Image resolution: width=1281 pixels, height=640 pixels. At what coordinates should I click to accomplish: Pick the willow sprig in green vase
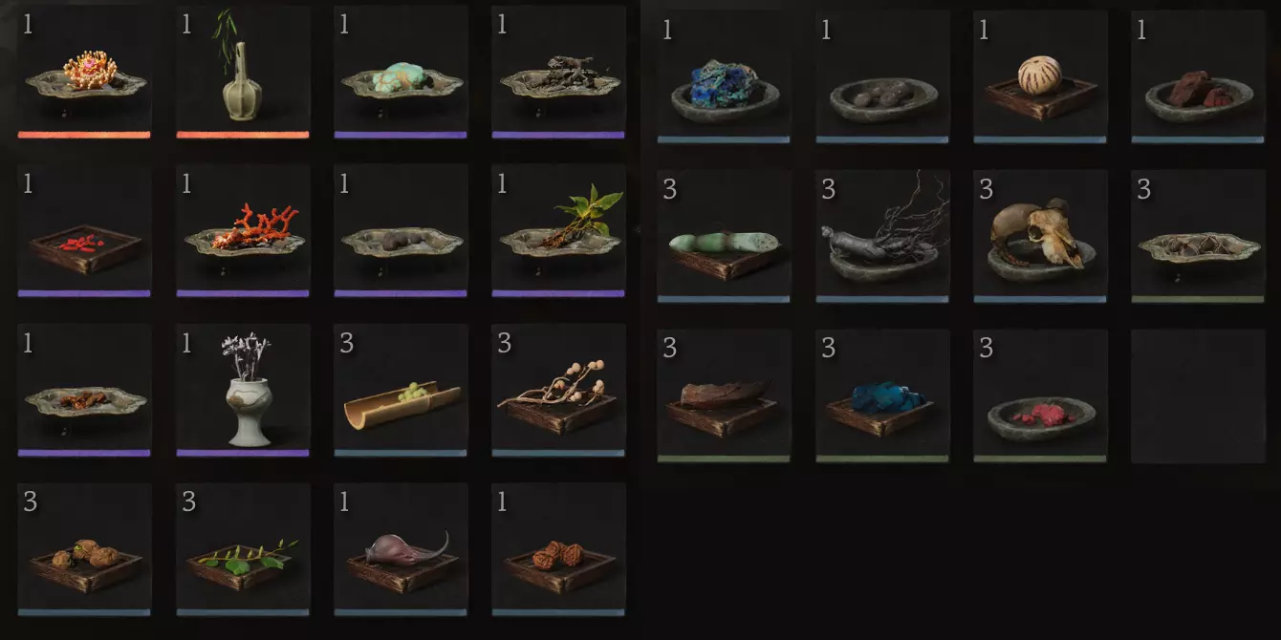[243, 73]
